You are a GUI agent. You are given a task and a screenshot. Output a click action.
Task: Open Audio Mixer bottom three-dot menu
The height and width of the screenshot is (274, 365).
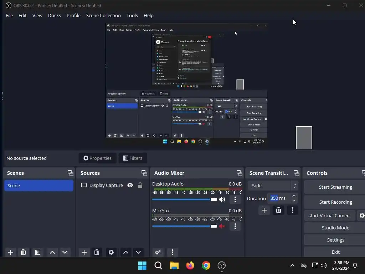click(x=173, y=252)
